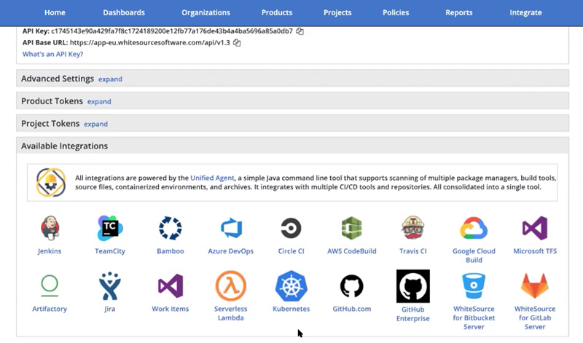Click the Jenkins text link
This screenshot has height=343, width=583.
tap(50, 251)
